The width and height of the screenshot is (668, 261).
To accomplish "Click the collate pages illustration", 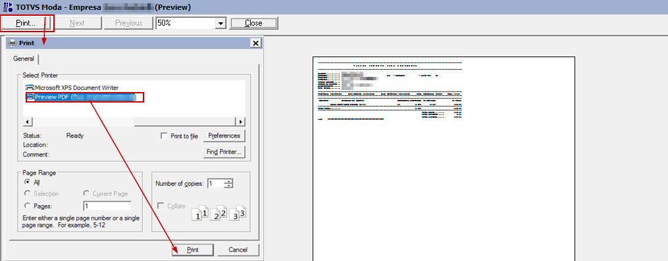I will 220,213.
